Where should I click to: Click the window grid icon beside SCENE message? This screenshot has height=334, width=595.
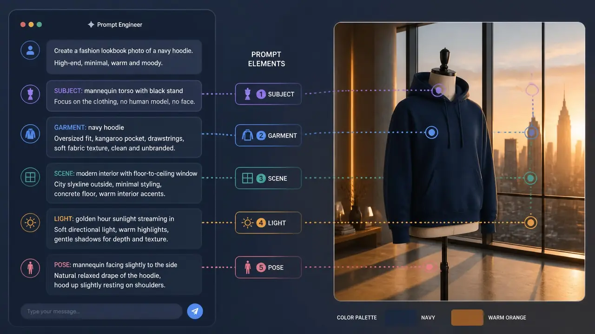point(30,177)
